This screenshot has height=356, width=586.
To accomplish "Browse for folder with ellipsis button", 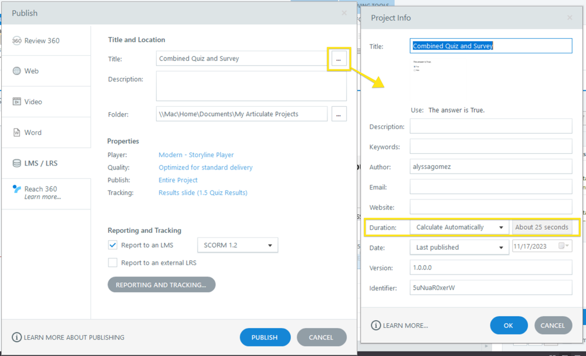I will [x=338, y=114].
